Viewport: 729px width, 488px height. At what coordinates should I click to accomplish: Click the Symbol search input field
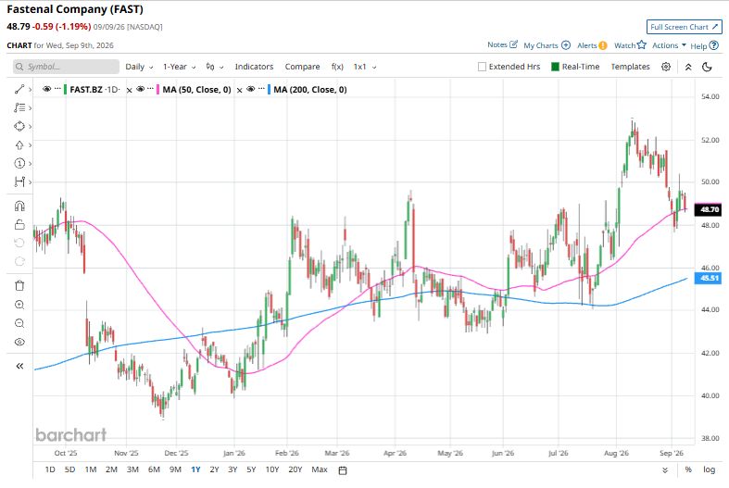pos(66,67)
